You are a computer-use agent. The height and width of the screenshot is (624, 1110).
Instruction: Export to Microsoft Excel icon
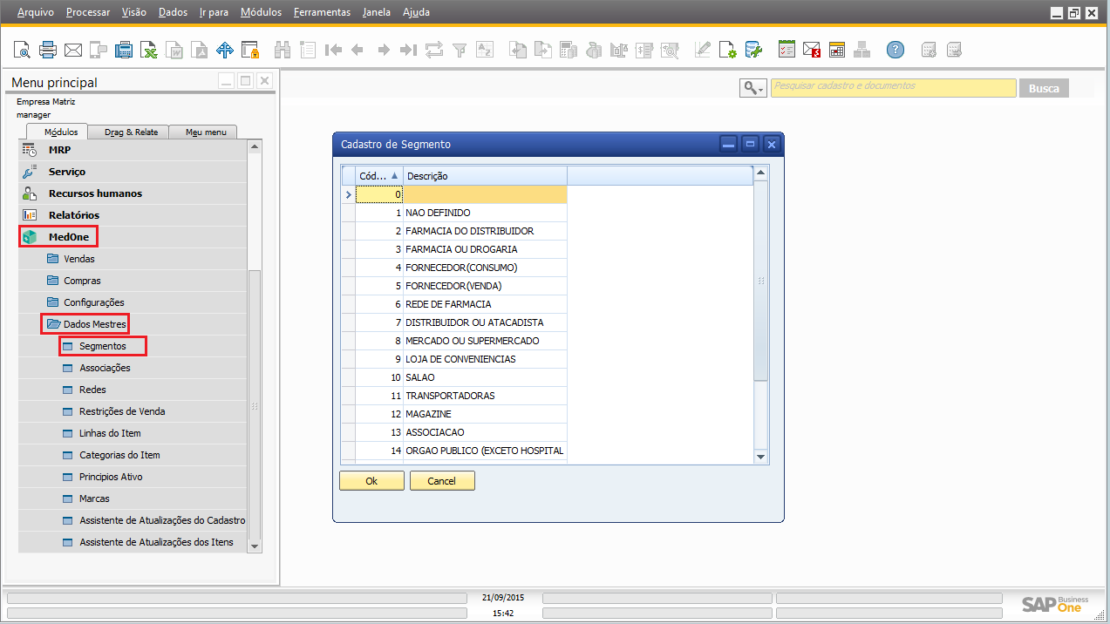click(149, 50)
